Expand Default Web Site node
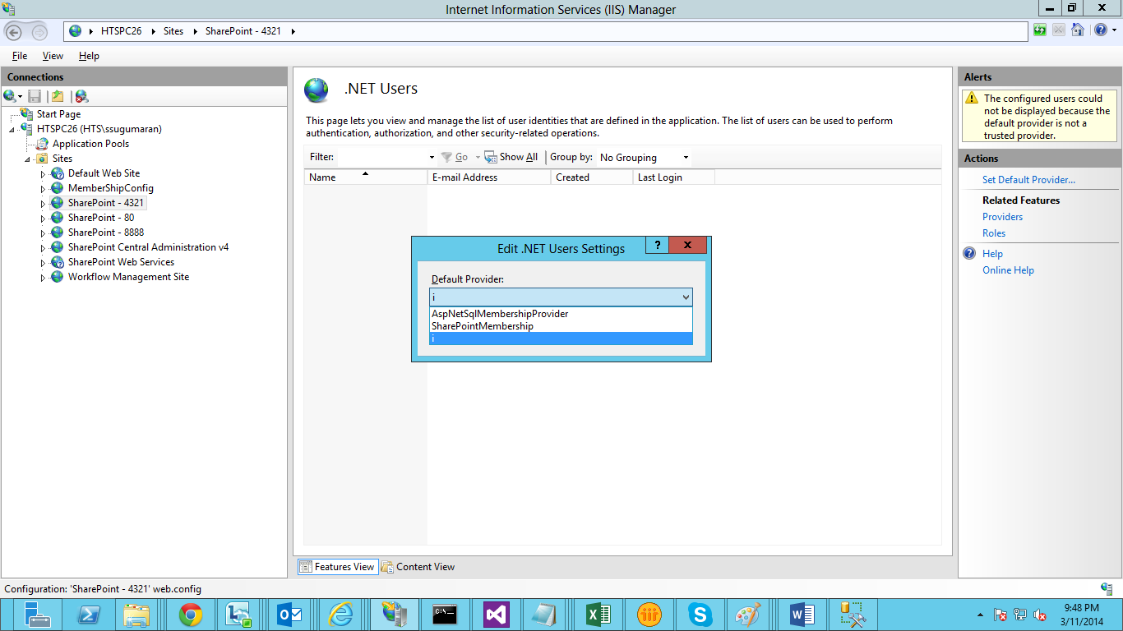Viewport: 1123px width, 631px height. click(x=44, y=173)
